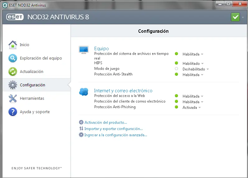Click the Protección Anti-Phishing label

(115, 107)
